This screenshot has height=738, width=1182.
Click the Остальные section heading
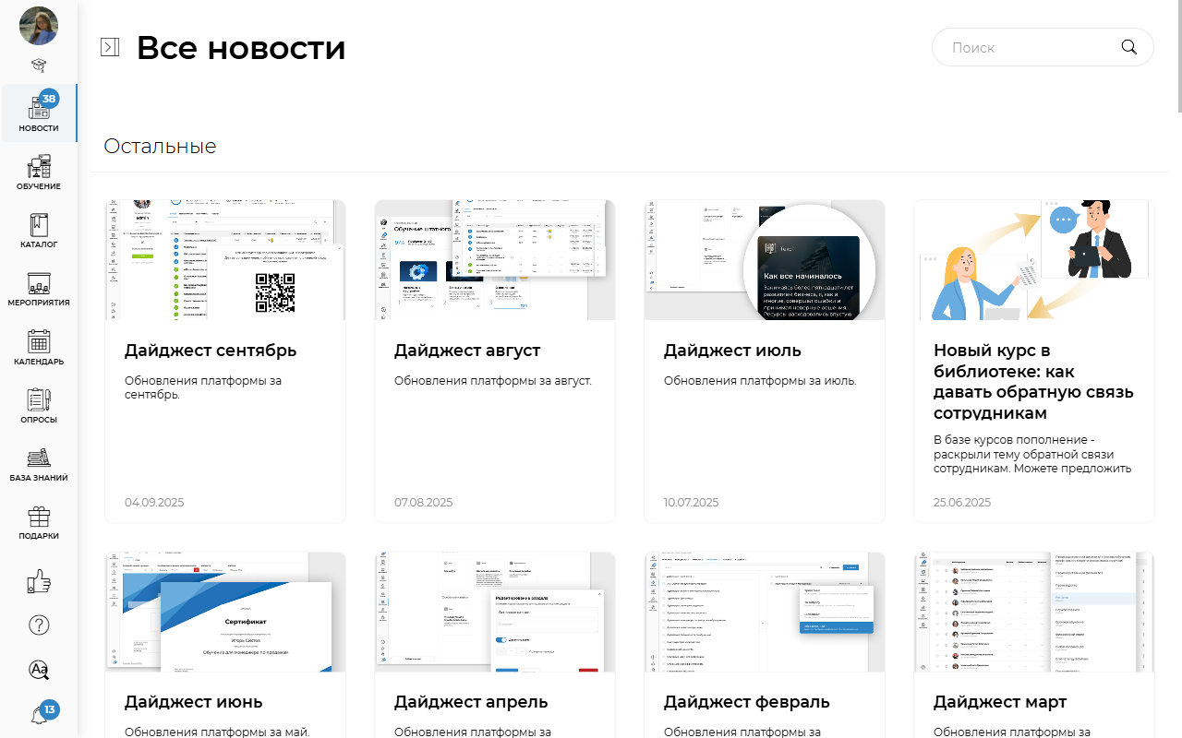click(160, 146)
